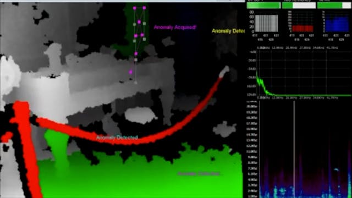Select the red histogram chart
The width and height of the screenshot is (352, 198).
302,28
